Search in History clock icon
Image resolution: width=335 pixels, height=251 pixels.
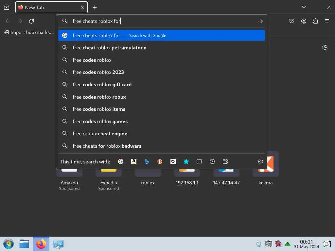point(212,161)
